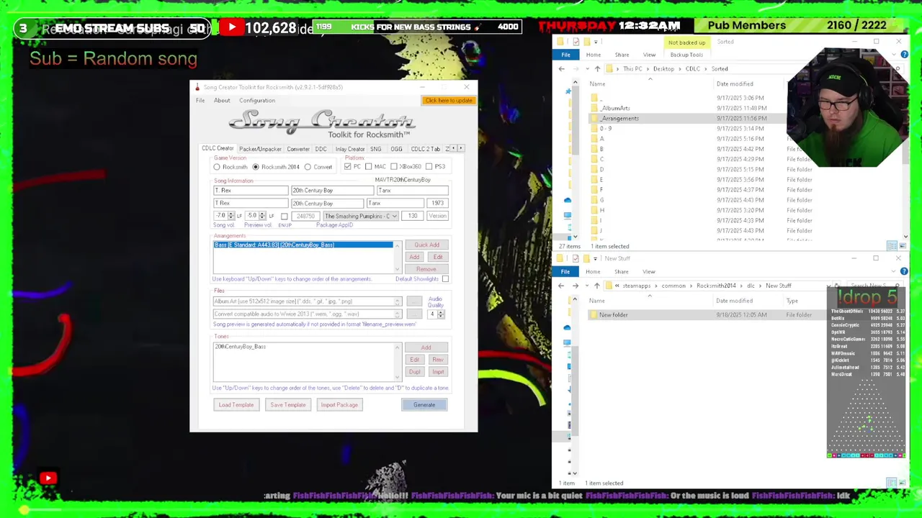Screen dimensions: 922x518
Task: Select the 20thCenturyBoy_Bass tone entry
Action: click(240, 347)
